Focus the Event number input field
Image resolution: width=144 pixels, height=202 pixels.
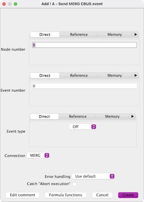84,86
